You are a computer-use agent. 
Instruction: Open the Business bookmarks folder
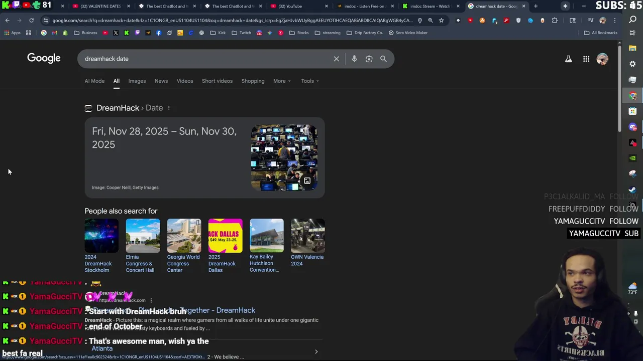tap(85, 33)
